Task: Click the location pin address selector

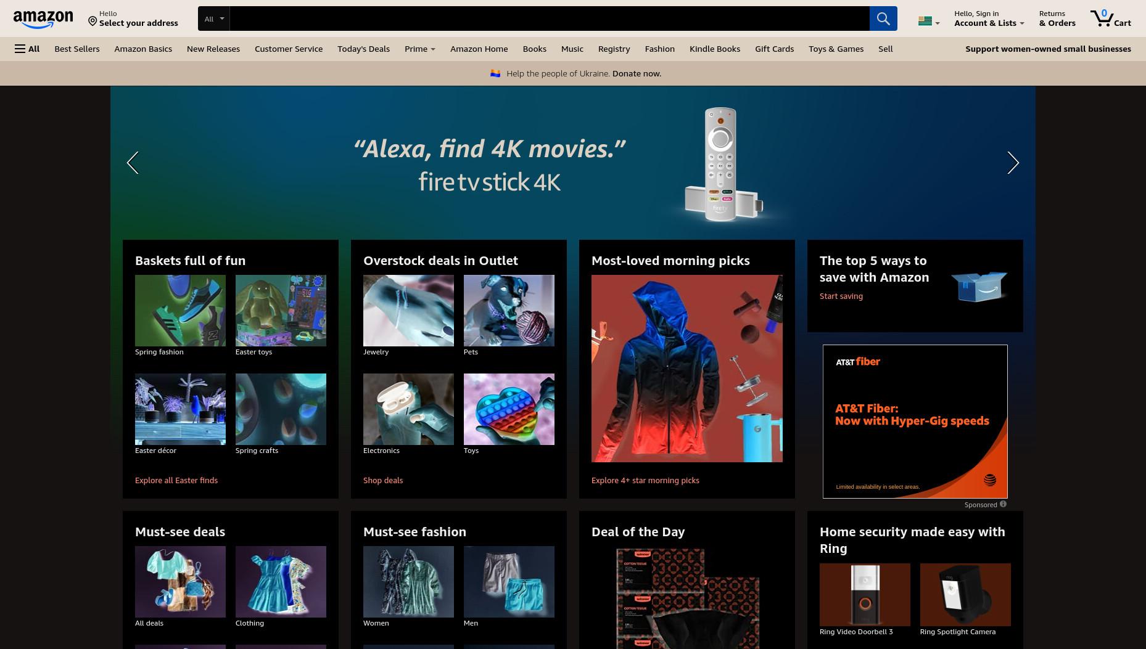Action: (133, 18)
